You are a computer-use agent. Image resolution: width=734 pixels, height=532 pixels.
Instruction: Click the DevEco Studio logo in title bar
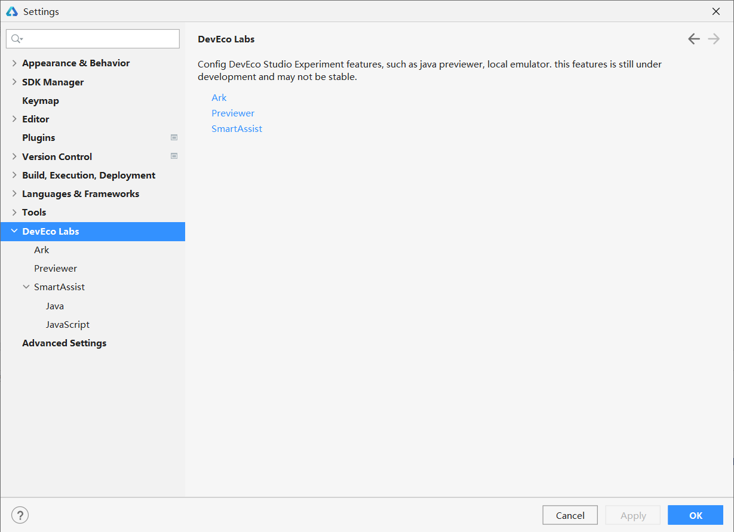pyautogui.click(x=12, y=11)
